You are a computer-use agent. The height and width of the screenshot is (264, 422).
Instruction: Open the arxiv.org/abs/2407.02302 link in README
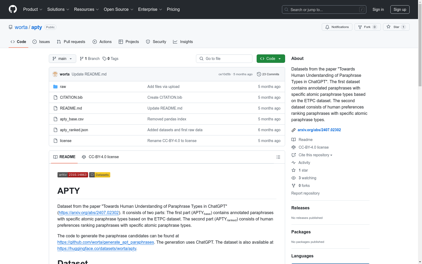[x=89, y=213]
